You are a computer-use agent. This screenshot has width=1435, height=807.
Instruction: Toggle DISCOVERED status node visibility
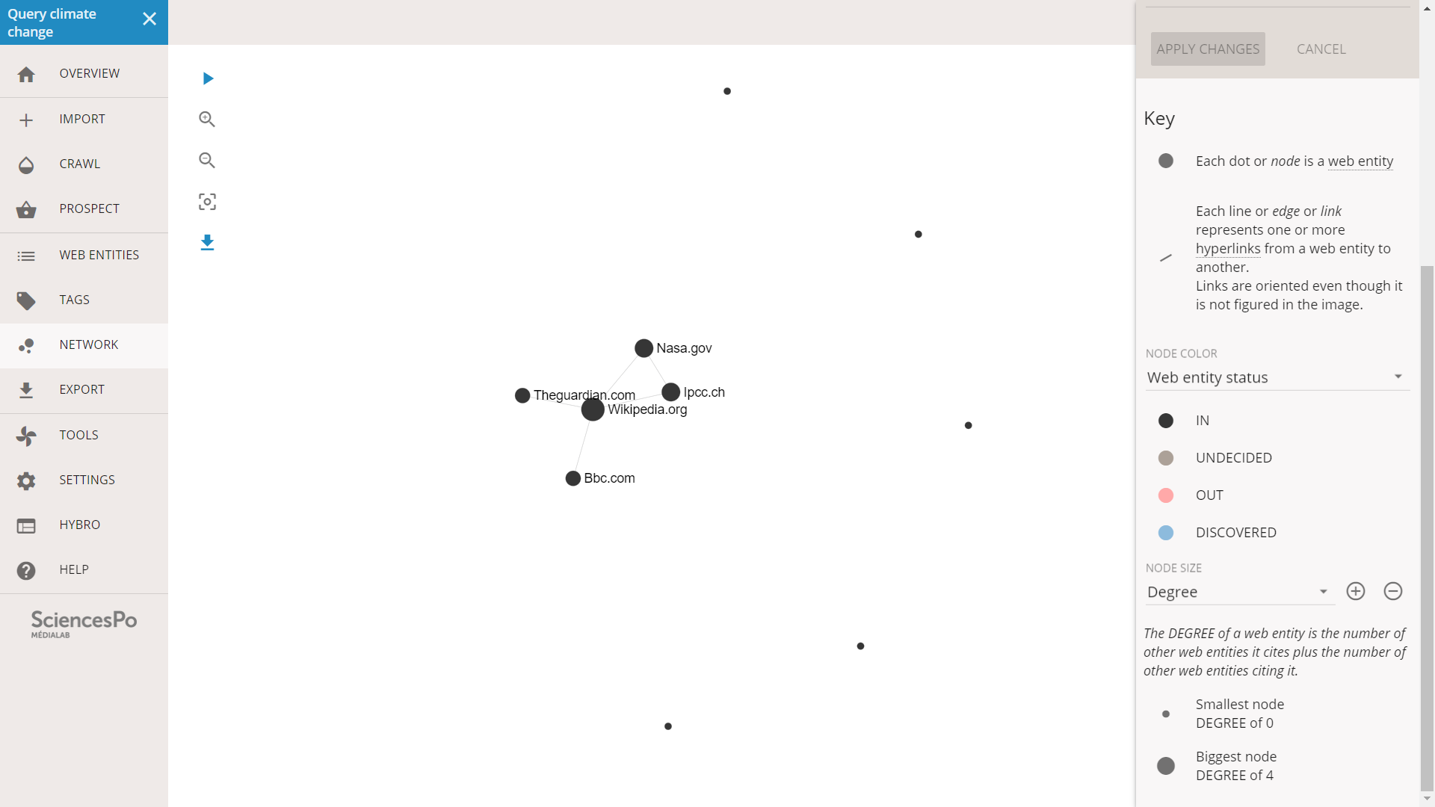[1166, 532]
